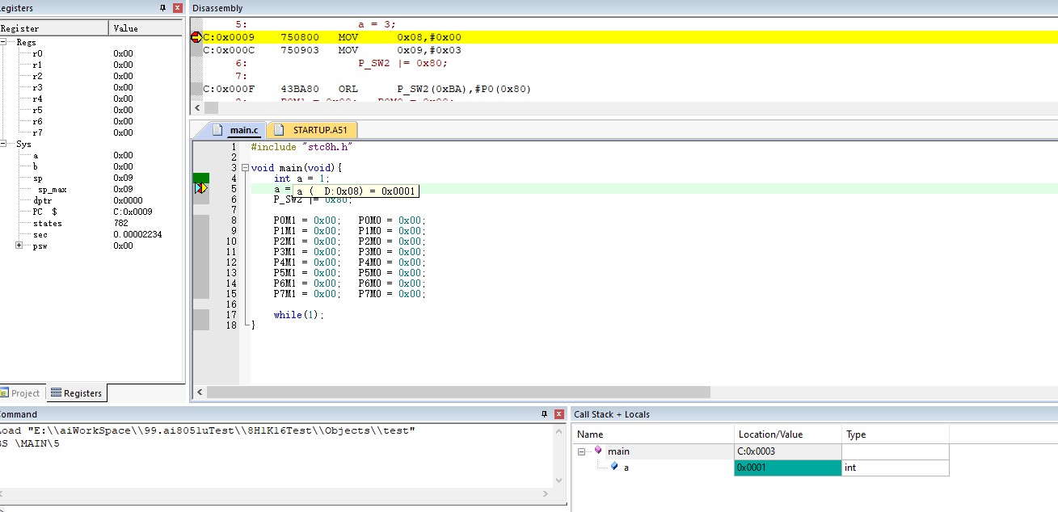Viewport: 1058px width, 512px height.
Task: Click location C:0x0003 of main
Action: point(787,451)
